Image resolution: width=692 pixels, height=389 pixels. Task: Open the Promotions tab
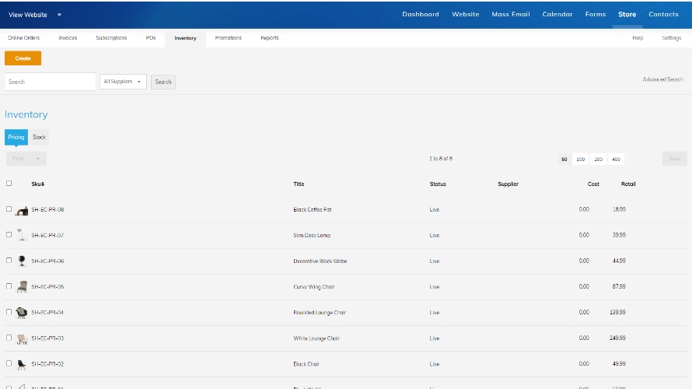point(228,38)
